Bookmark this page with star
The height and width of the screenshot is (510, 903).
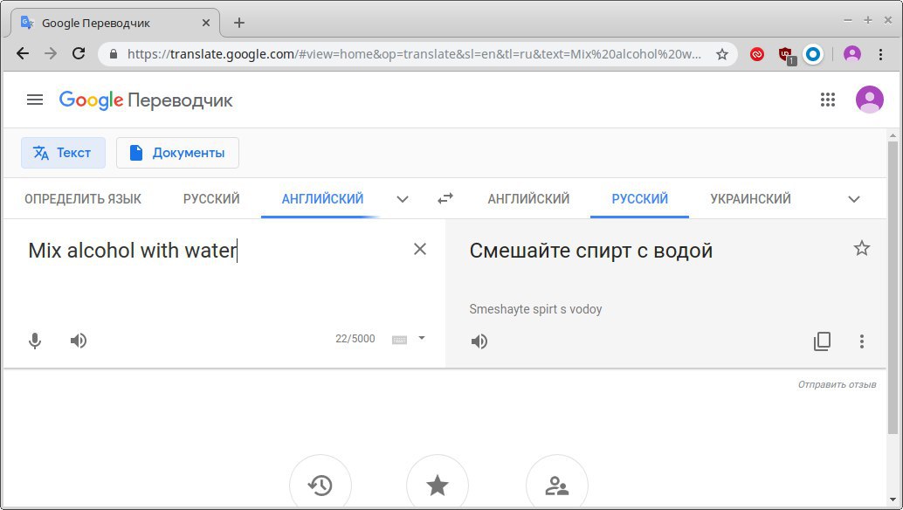point(721,54)
